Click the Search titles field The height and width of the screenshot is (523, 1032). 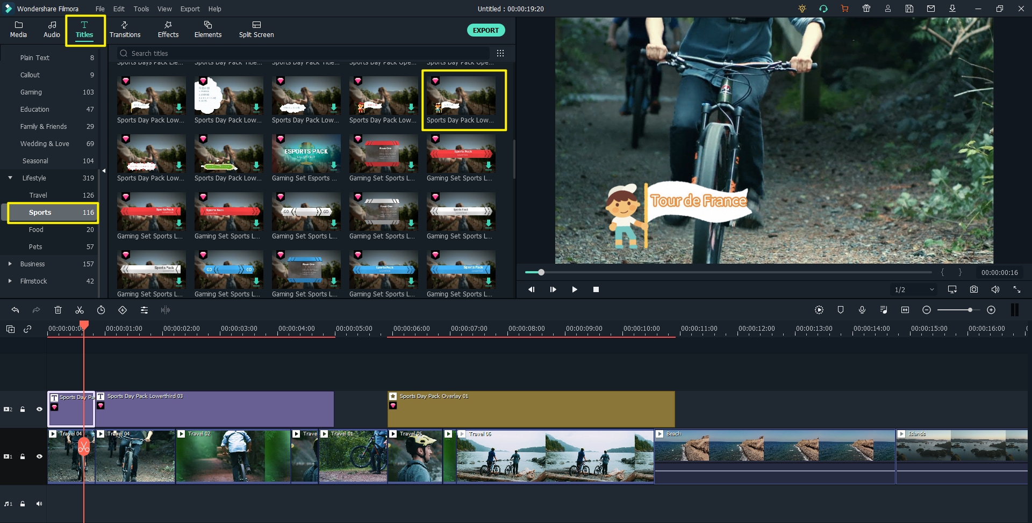(x=304, y=53)
